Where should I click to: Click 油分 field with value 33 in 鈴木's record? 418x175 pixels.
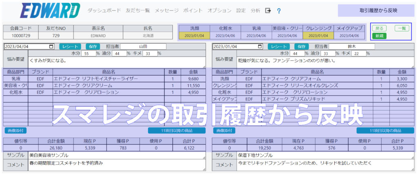coord(328,53)
